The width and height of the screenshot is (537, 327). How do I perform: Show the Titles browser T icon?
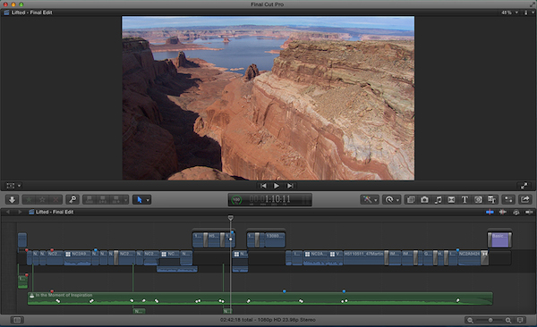(x=465, y=199)
